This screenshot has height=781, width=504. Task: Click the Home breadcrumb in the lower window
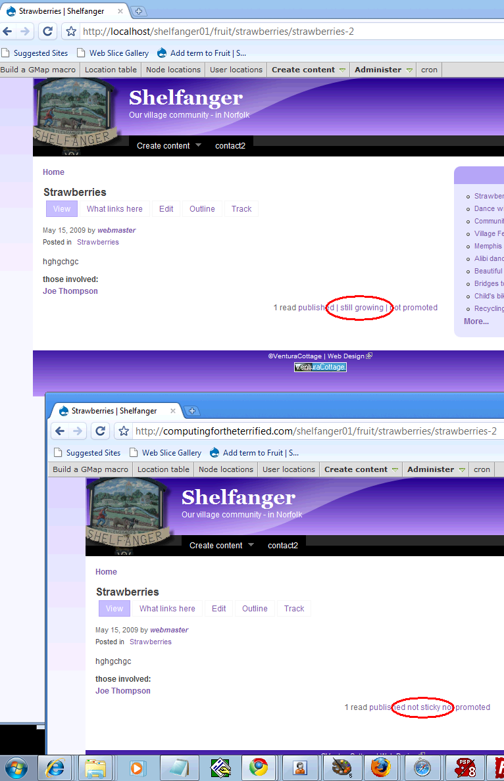pyautogui.click(x=106, y=572)
